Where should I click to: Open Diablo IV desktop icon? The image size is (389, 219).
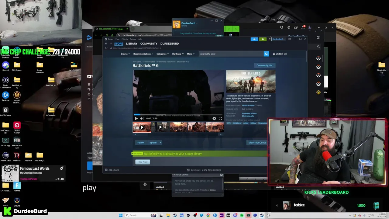[17, 157]
